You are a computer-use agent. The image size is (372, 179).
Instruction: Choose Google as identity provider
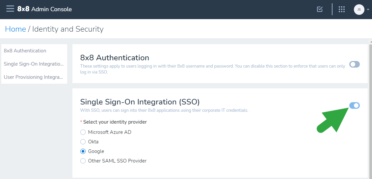click(83, 151)
